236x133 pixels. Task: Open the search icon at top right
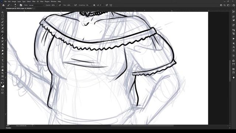click(225, 5)
